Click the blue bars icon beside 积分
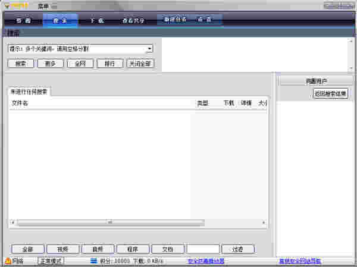The height and width of the screenshot is (267, 357). point(93,260)
